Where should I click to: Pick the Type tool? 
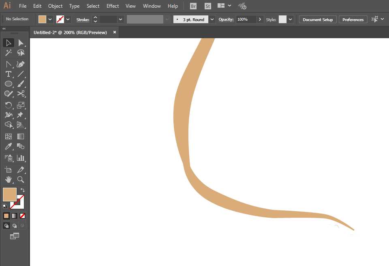[x=8, y=74]
